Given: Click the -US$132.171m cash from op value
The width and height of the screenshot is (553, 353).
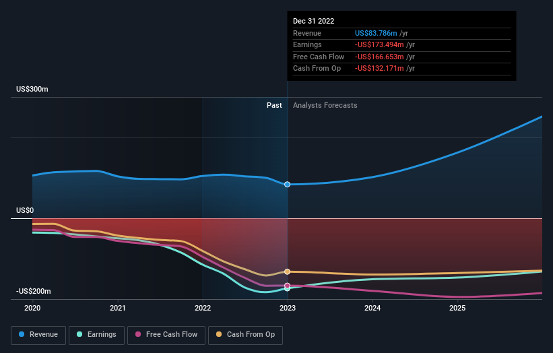Looking at the screenshot, I should [x=379, y=69].
